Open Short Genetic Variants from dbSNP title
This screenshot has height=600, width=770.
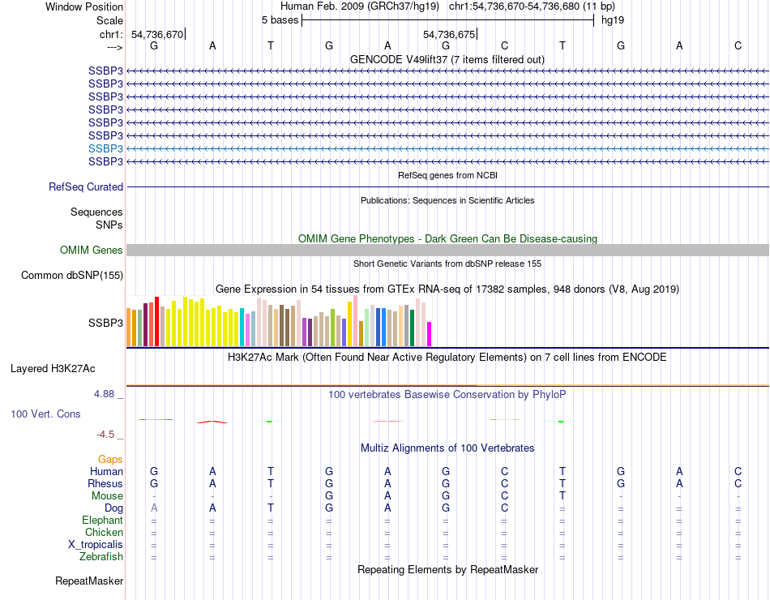pyautogui.click(x=447, y=264)
